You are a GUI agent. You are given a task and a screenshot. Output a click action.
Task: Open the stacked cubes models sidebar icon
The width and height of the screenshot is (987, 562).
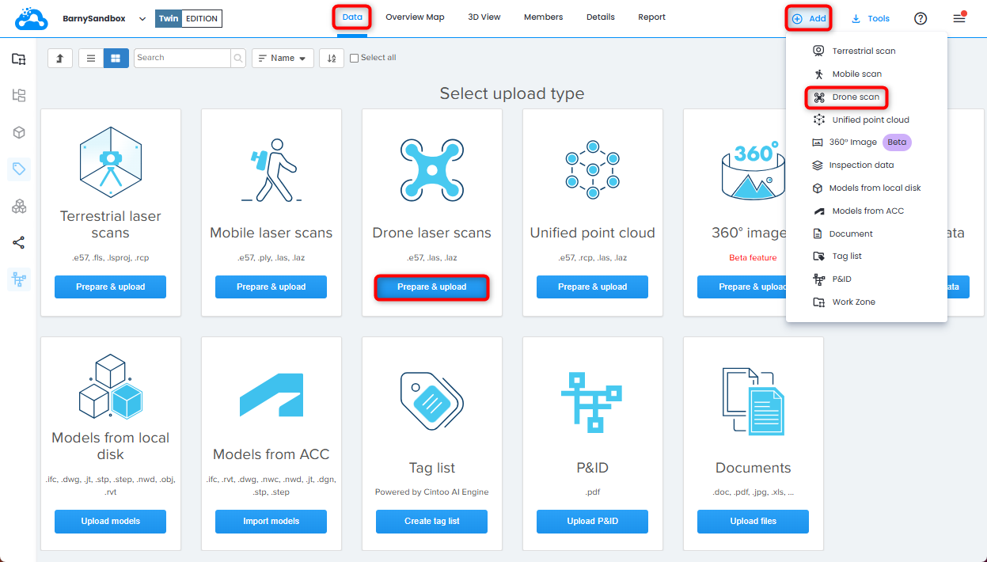click(x=19, y=206)
